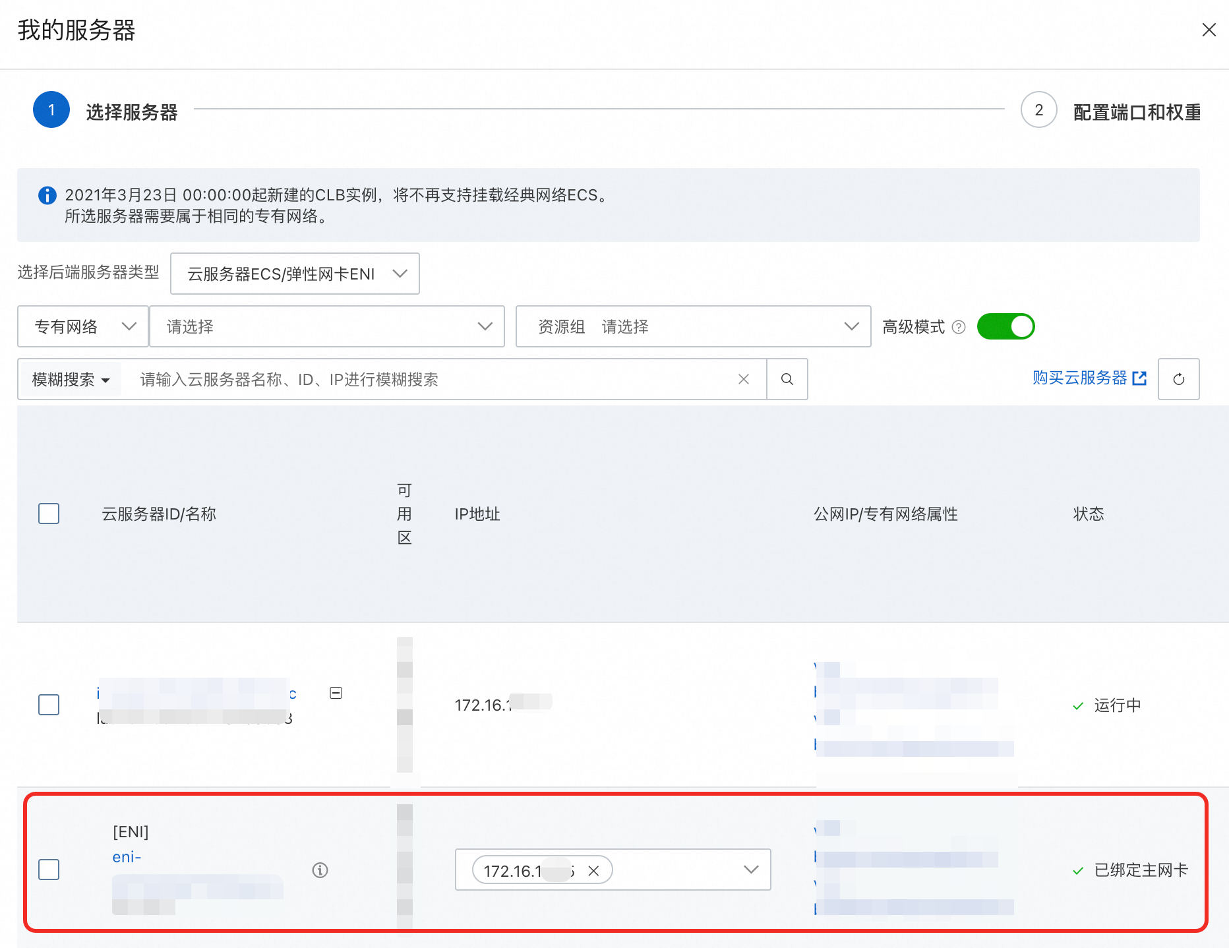Open the 模糊搜索 mode dropdown
The height and width of the screenshot is (948, 1229).
coord(70,380)
